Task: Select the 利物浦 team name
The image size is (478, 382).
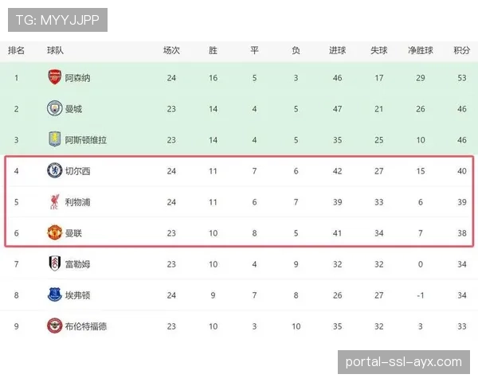Action: [77, 202]
